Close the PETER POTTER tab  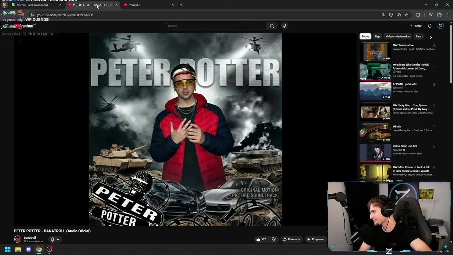coord(116,5)
